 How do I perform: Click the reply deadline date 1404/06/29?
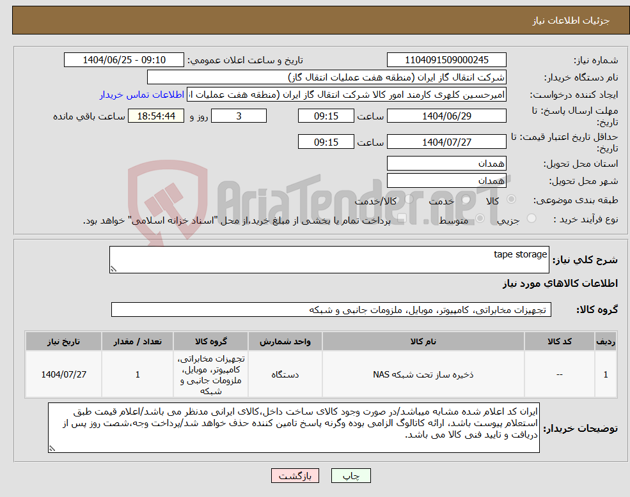pos(446,116)
